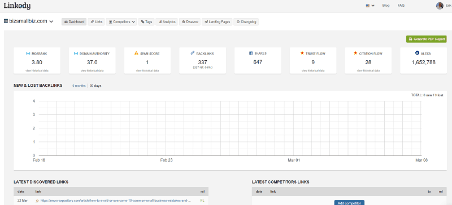452x205 pixels.
Task: Expand the language selector arrow
Action: 373,6
